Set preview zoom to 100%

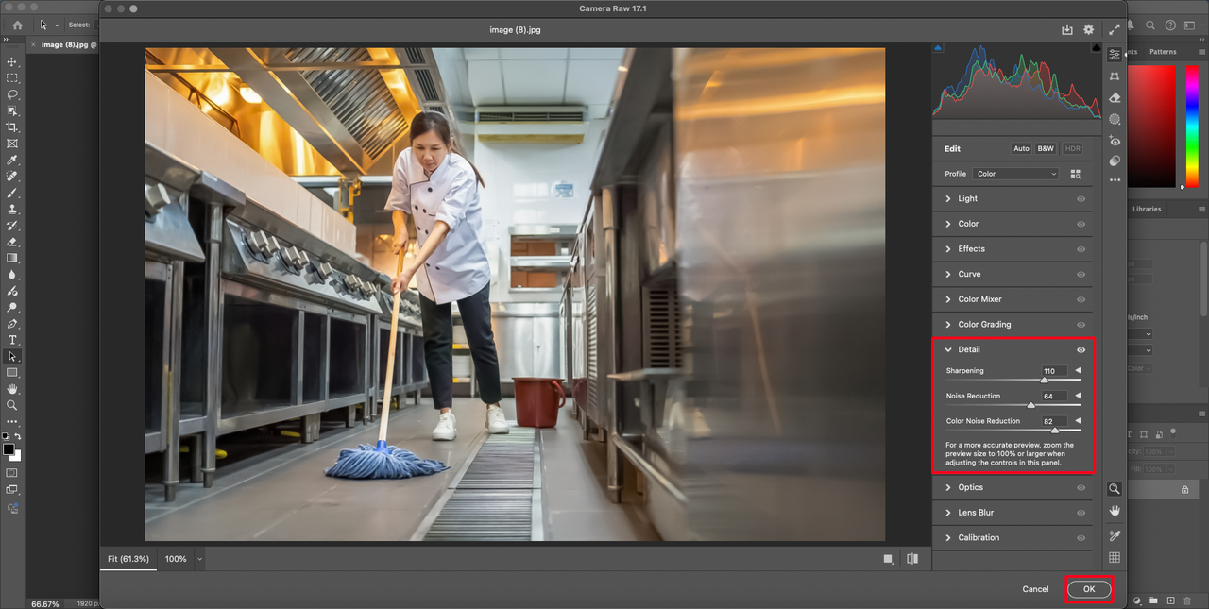coord(176,559)
